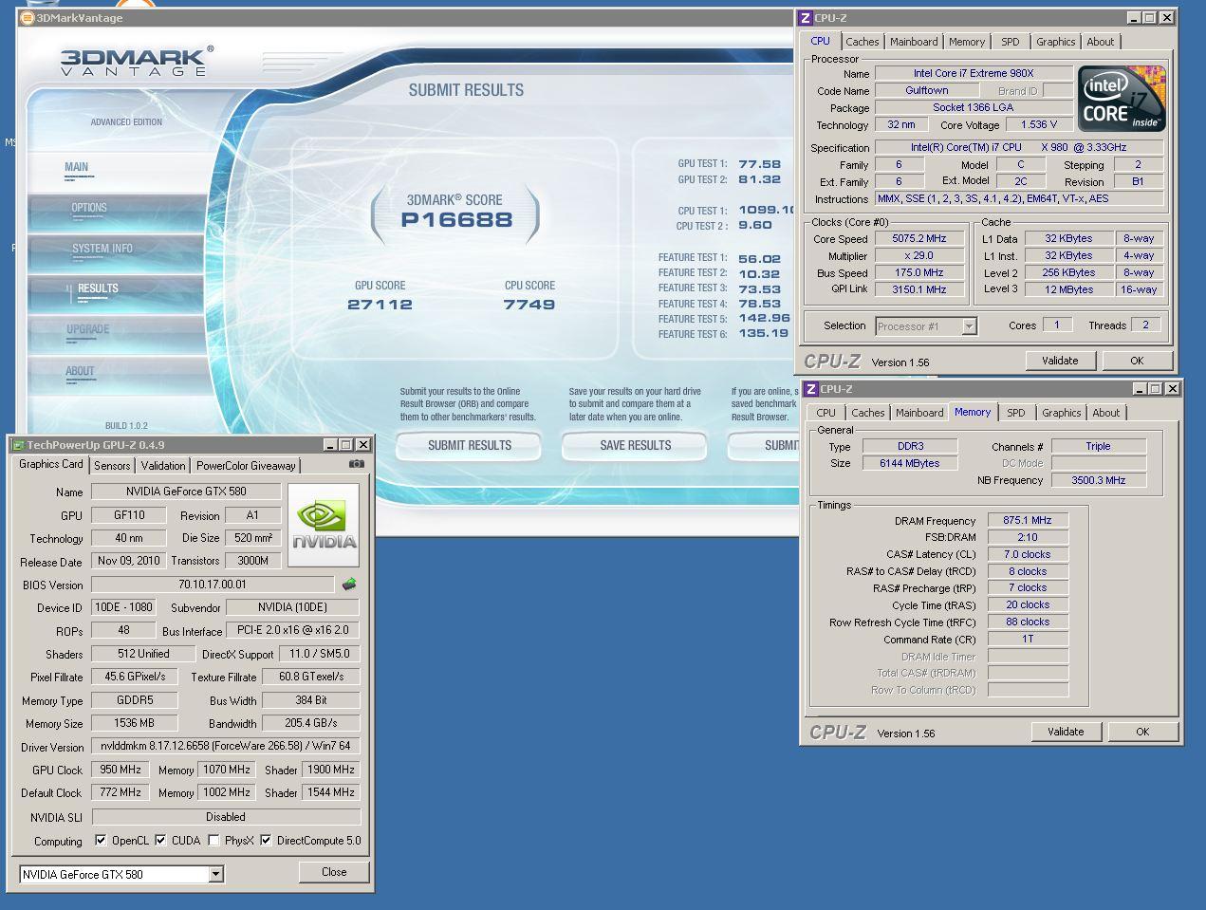Click the GPU-Z screenshot camera icon
The height and width of the screenshot is (910, 1206).
click(357, 465)
